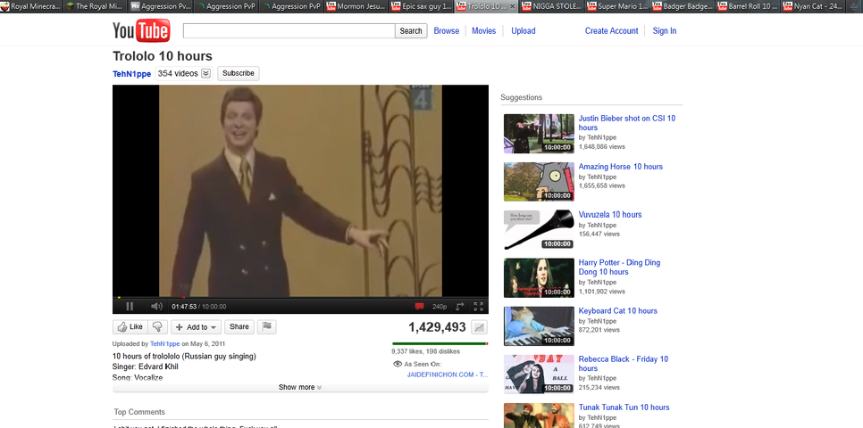Click the Vuvuzela 10 hours thumbnail

coord(539,230)
